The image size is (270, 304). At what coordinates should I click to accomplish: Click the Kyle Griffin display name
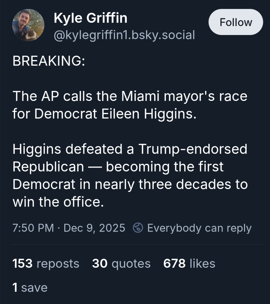click(90, 18)
